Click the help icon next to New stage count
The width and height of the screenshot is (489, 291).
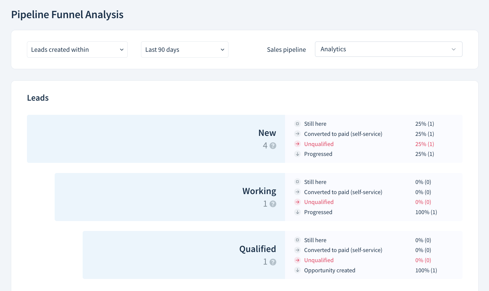[x=272, y=146]
